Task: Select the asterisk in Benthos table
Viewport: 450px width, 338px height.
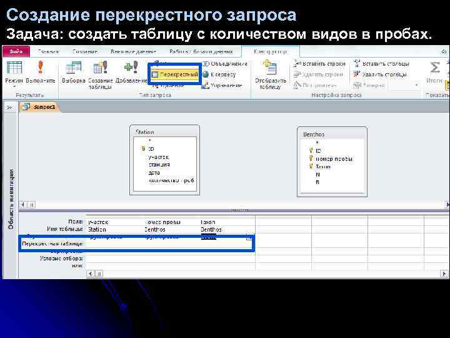Action: pos(317,143)
